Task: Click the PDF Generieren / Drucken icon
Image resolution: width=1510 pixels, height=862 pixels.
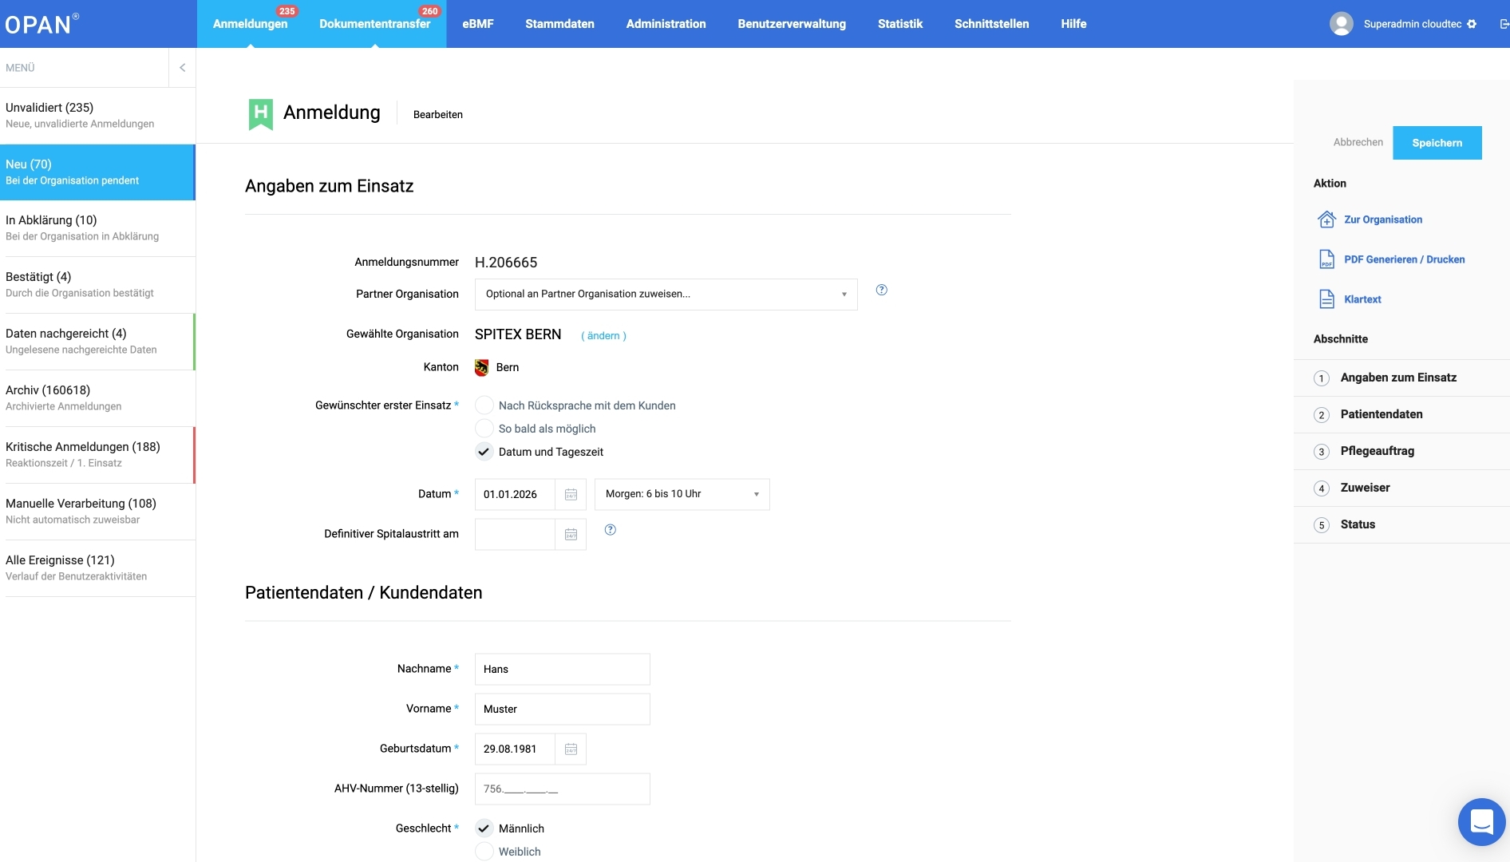Action: tap(1326, 259)
